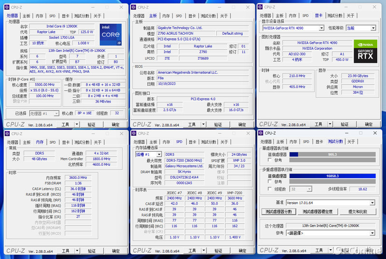
Task: Expand 工具 arrow in the 主板 window
Action: coord(203,125)
